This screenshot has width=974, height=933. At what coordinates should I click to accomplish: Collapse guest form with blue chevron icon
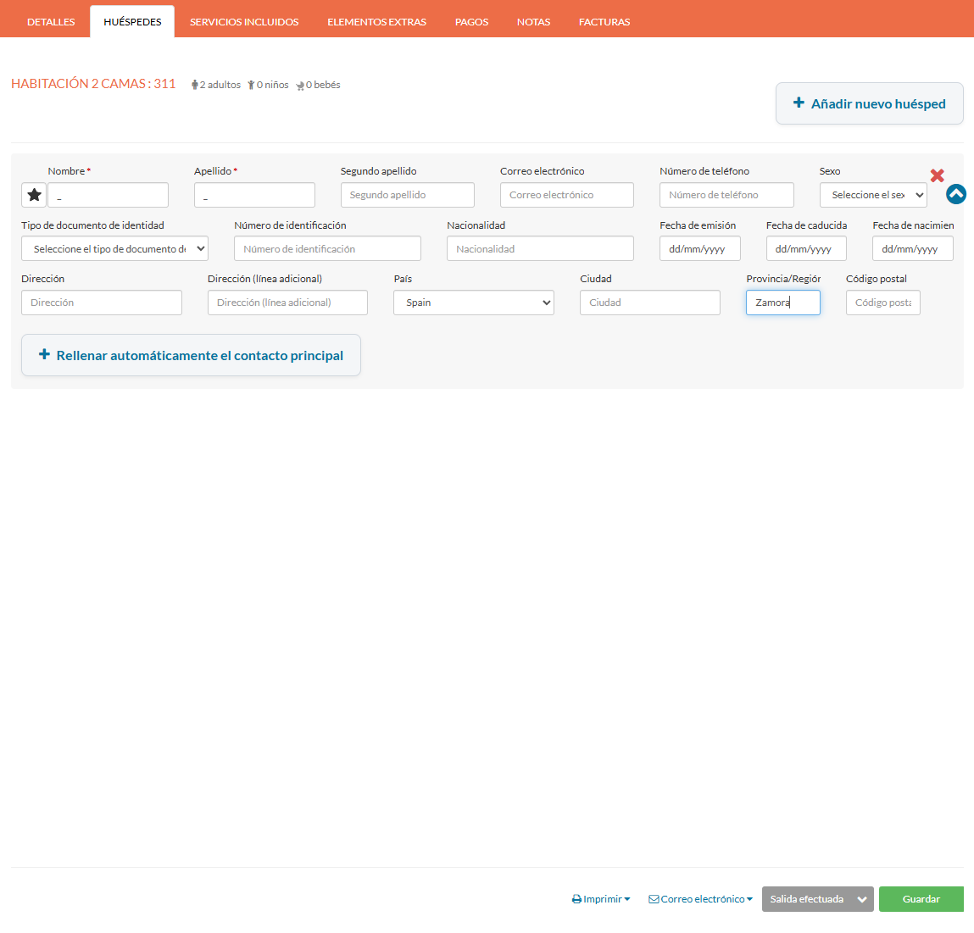(x=955, y=194)
